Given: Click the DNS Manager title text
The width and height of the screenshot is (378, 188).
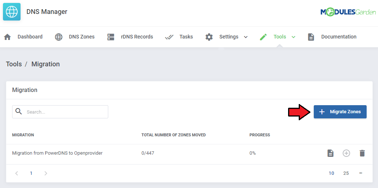Looking at the screenshot, I should pos(47,12).
